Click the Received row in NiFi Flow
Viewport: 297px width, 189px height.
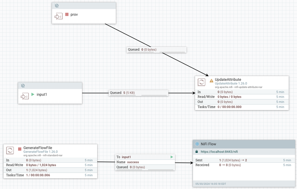[x=244, y=165]
